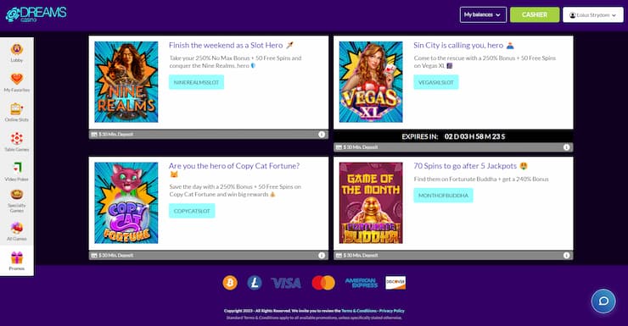Show info for Nine Realms promo
Image resolution: width=628 pixels, height=326 pixels.
[321, 135]
